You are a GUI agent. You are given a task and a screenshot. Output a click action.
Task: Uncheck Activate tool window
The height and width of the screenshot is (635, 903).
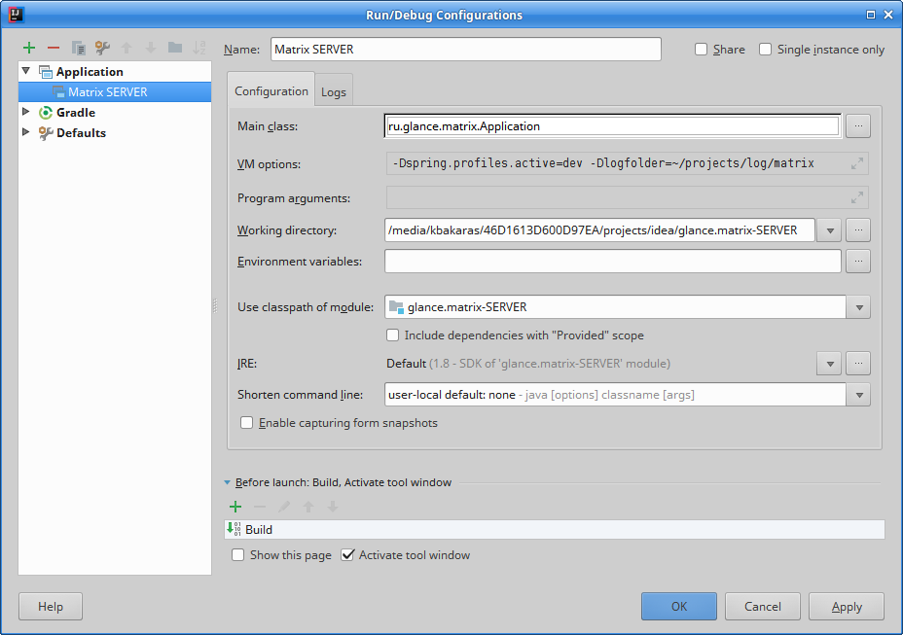[348, 555]
